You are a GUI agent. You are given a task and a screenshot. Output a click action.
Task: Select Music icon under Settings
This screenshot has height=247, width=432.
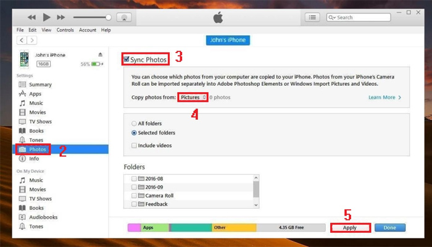[x=22, y=103]
